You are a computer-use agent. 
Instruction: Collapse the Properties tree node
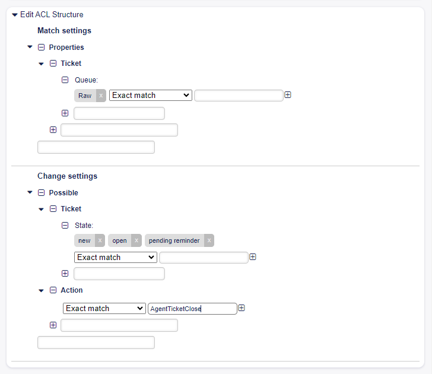(30, 47)
